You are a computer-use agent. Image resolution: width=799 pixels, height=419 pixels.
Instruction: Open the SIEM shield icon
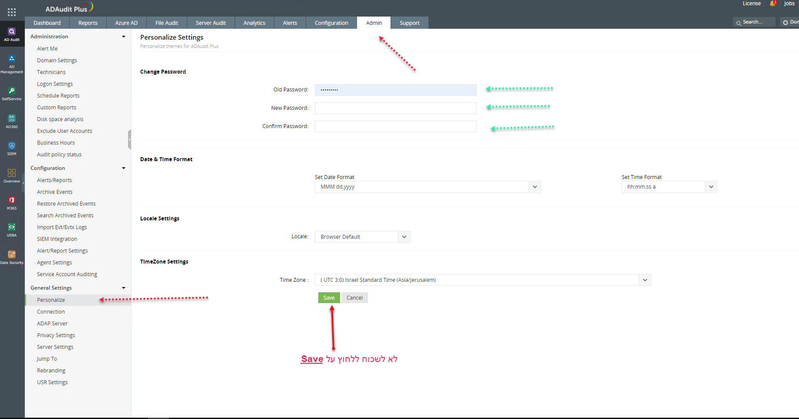pyautogui.click(x=12, y=146)
